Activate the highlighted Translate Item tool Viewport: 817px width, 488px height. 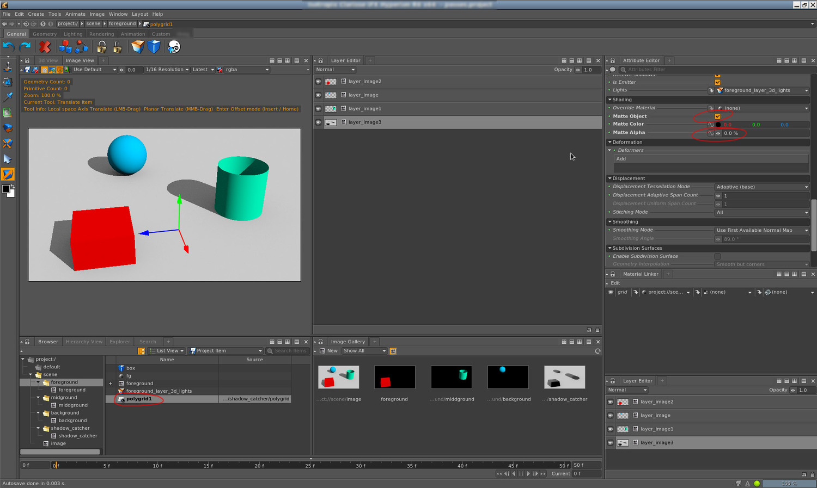(8, 174)
